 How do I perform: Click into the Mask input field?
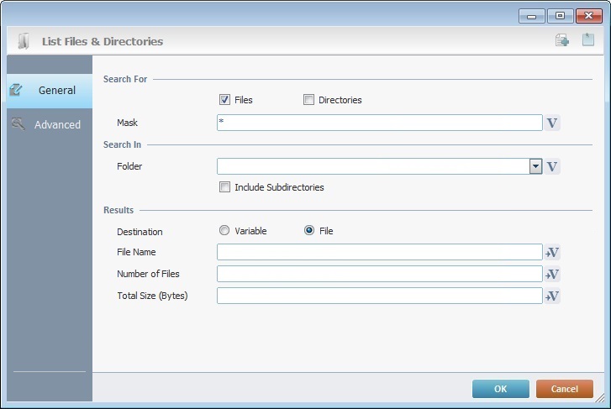(x=378, y=123)
